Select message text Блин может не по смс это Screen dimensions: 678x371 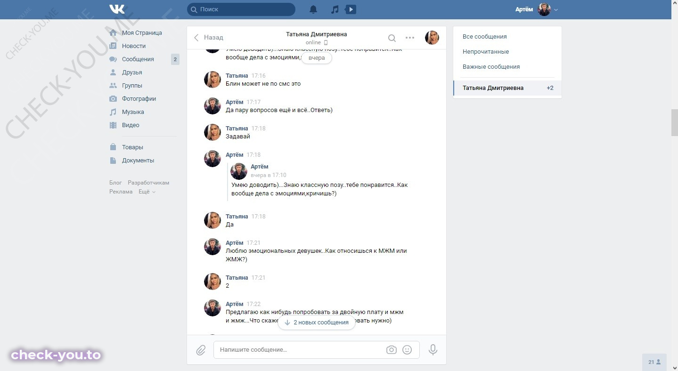coord(263,84)
